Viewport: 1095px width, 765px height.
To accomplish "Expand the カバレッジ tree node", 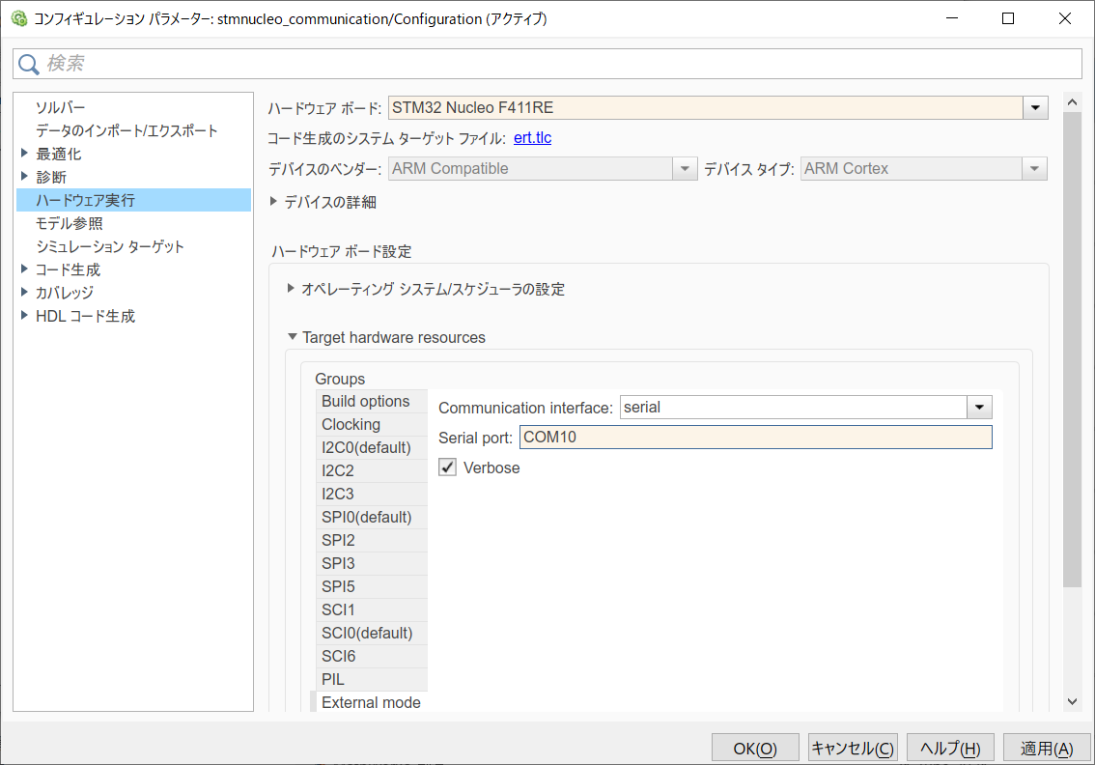I will 24,292.
